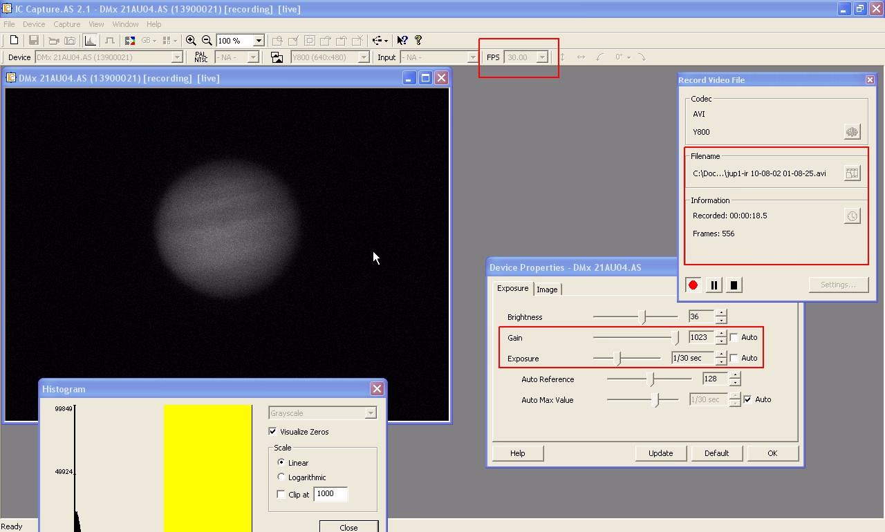885x532 pixels.
Task: Open the color format toolbar icon
Action: tap(129, 41)
